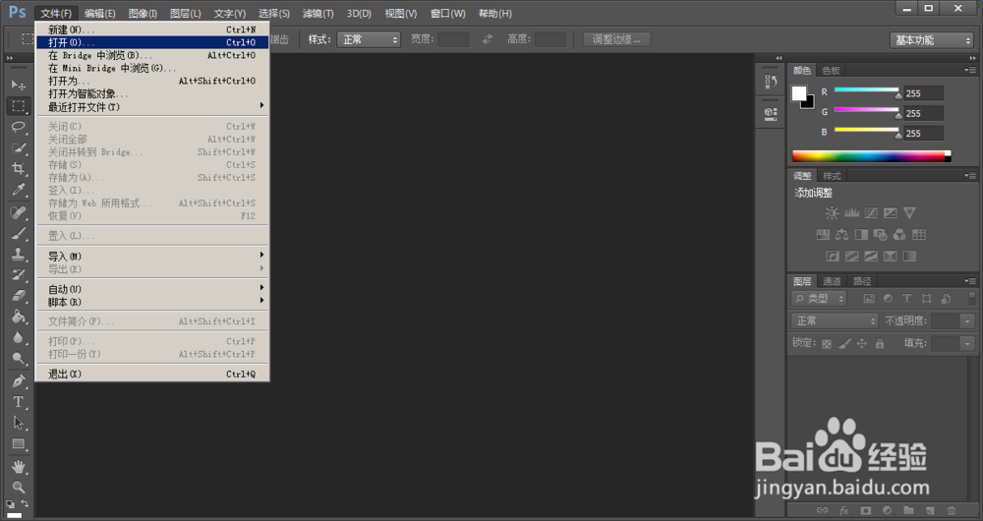Choose 打开为智能对象... menu entry
This screenshot has width=983, height=521.
click(x=151, y=93)
